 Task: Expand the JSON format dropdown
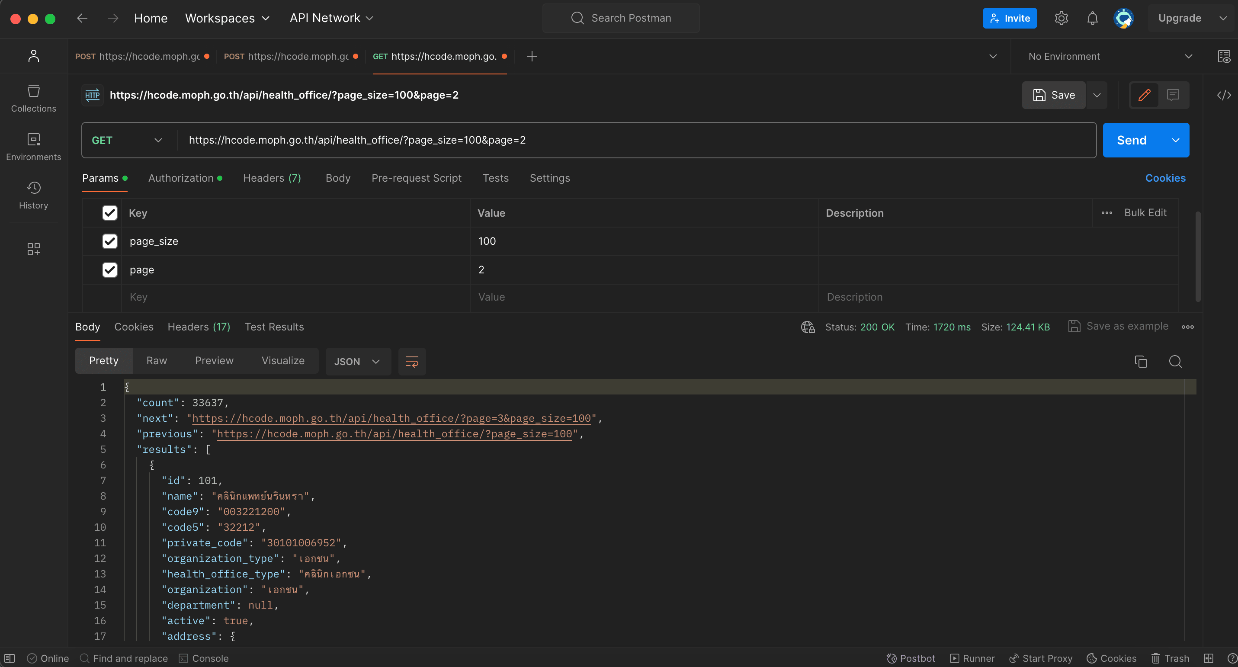(358, 361)
